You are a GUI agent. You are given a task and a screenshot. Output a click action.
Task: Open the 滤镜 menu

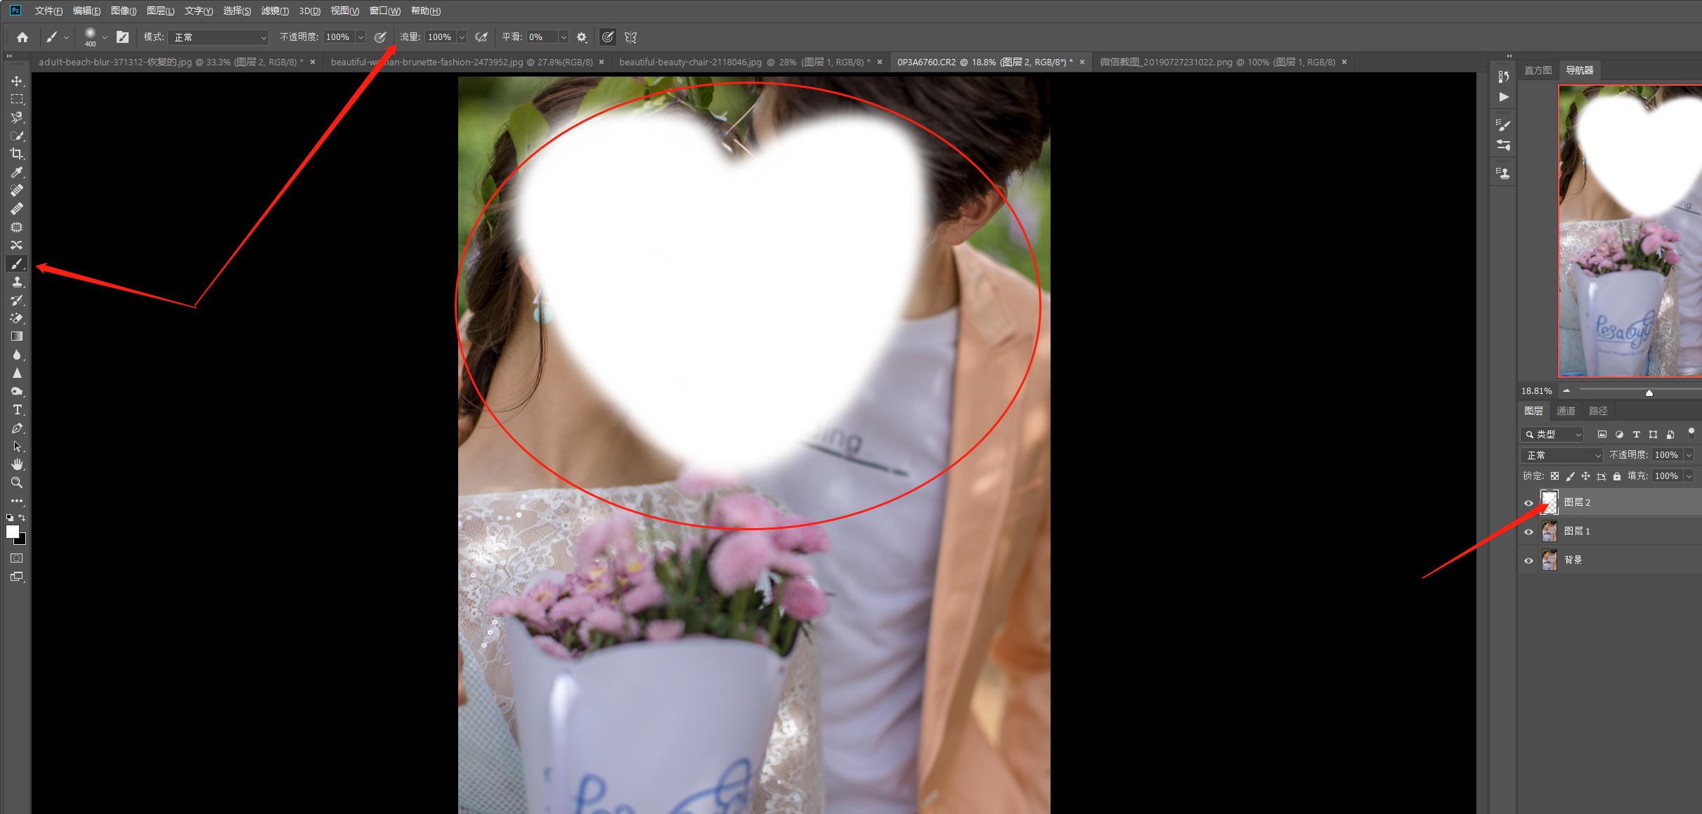(274, 11)
